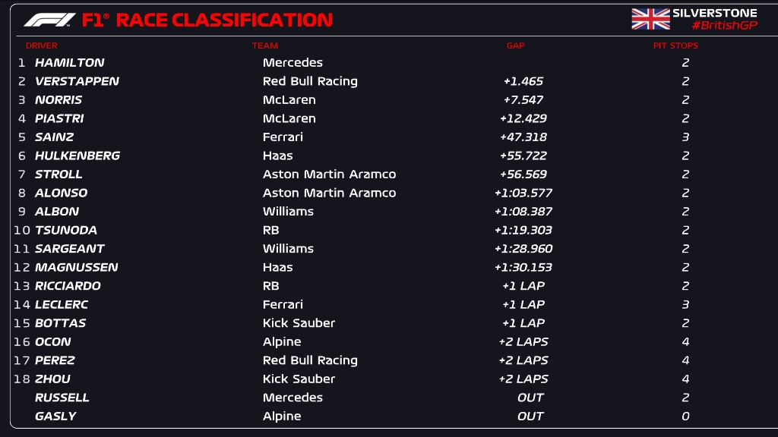Viewport: 778px width, 437px height.
Task: Click the PIT STOPS column header
Action: point(675,46)
